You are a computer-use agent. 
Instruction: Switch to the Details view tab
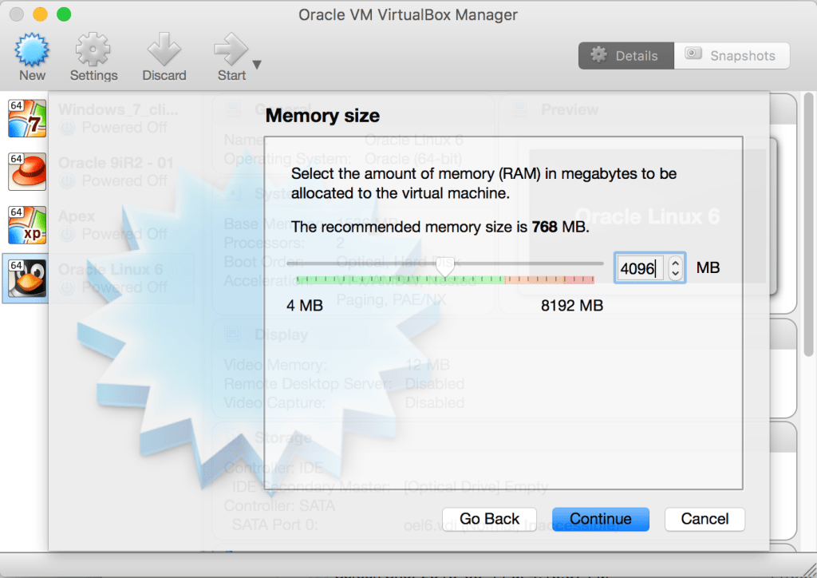click(626, 56)
